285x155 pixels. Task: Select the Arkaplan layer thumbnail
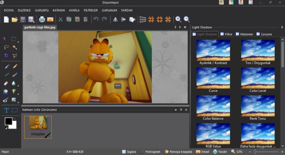click(x=38, y=127)
